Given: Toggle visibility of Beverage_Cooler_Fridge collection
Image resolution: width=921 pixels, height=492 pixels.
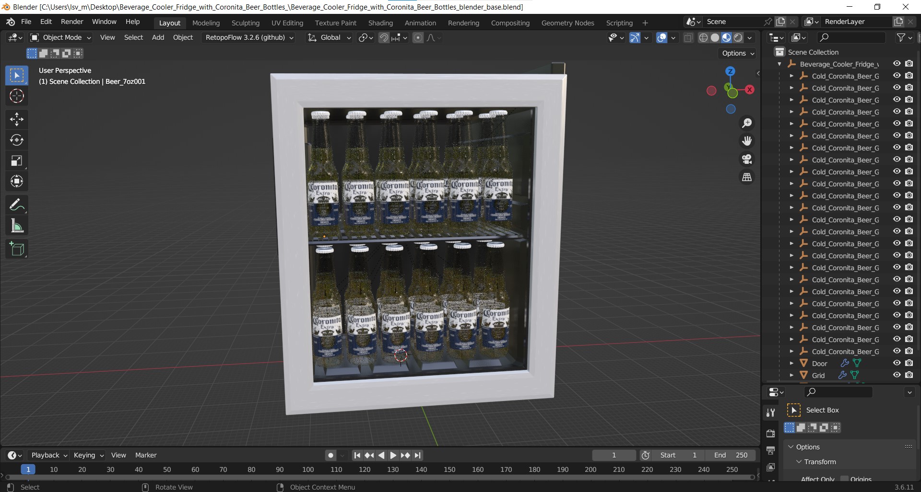Looking at the screenshot, I should tap(897, 64).
